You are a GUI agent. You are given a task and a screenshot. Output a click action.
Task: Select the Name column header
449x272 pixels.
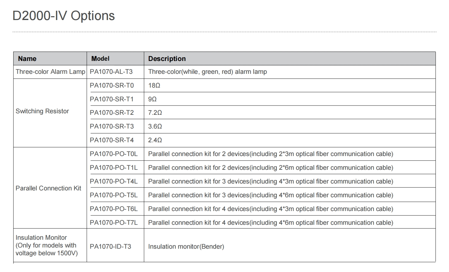pos(50,59)
